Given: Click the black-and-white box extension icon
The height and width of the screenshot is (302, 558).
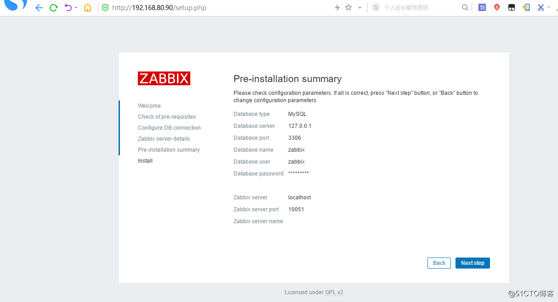Looking at the screenshot, I should point(512,8).
